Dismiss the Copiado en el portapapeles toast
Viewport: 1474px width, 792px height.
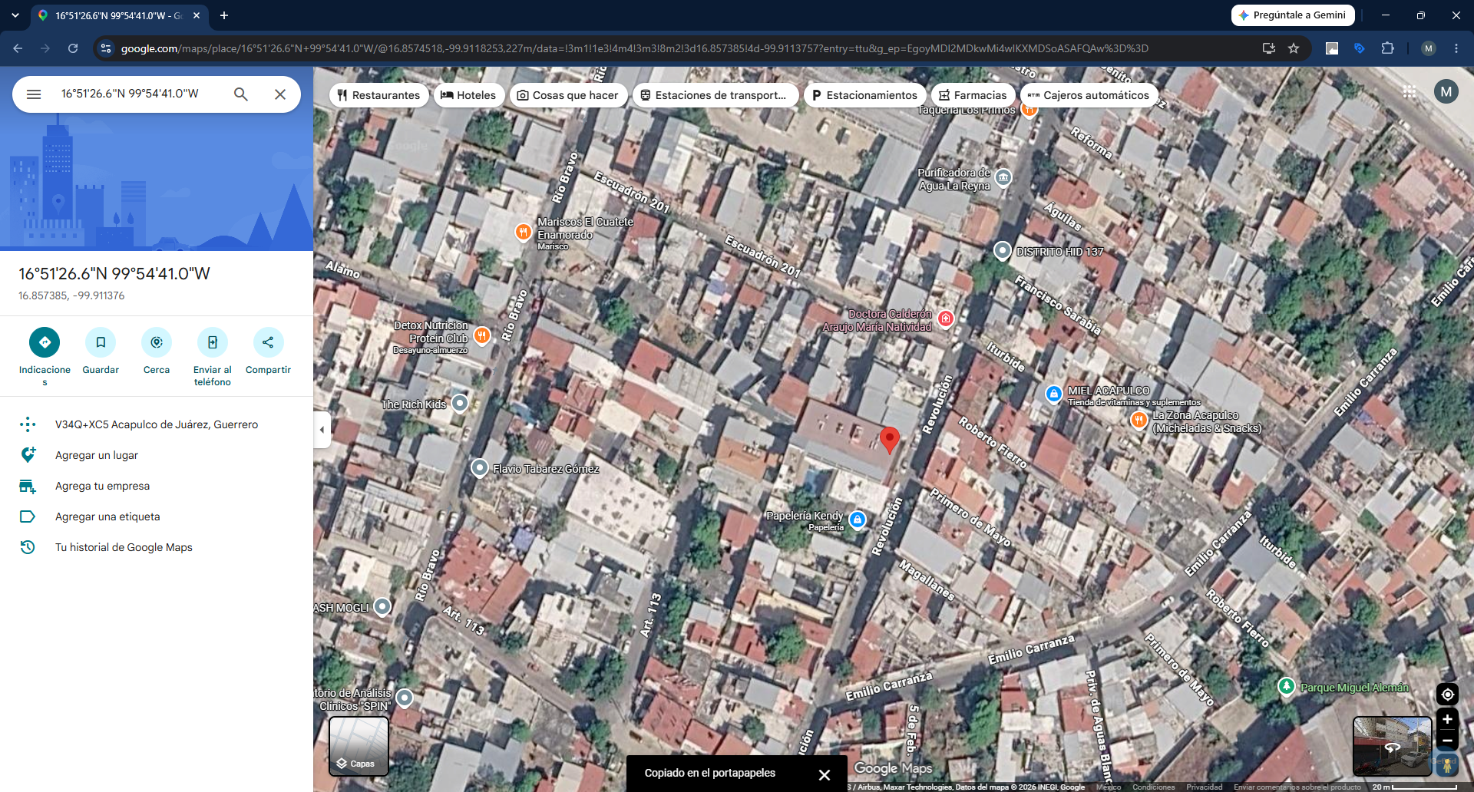pos(824,774)
